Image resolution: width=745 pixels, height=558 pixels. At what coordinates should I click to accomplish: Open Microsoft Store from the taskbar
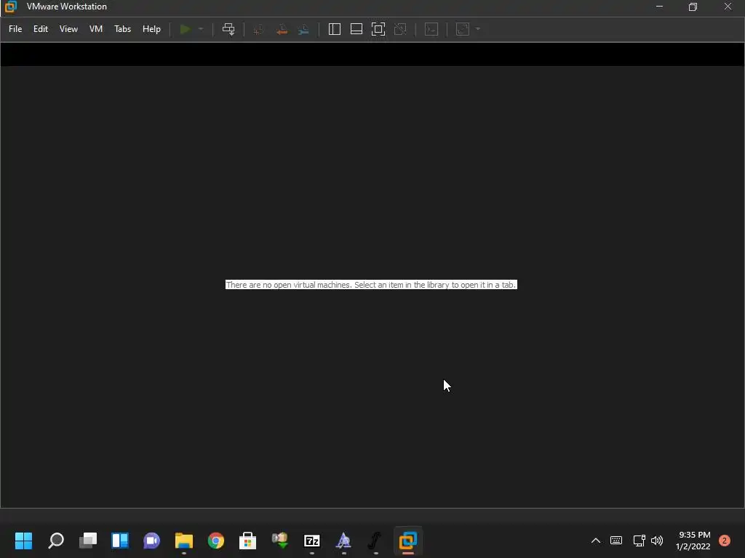(x=247, y=541)
